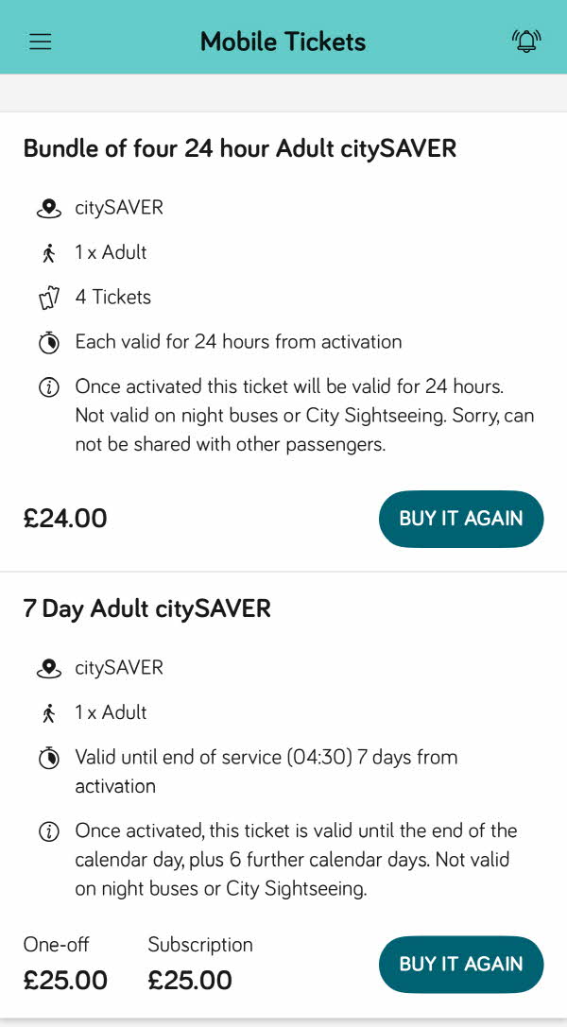This screenshot has width=567, height=1027.
Task: Tap the notification bell icon
Action: click(526, 42)
